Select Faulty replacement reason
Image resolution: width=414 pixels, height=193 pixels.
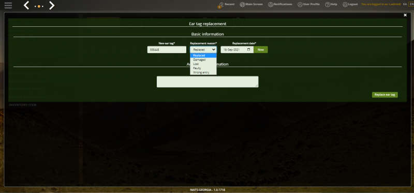pyautogui.click(x=203, y=68)
